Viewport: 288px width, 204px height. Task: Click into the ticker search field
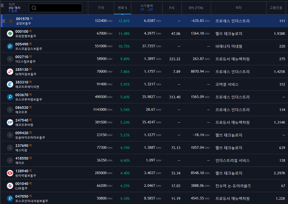coord(55,8)
